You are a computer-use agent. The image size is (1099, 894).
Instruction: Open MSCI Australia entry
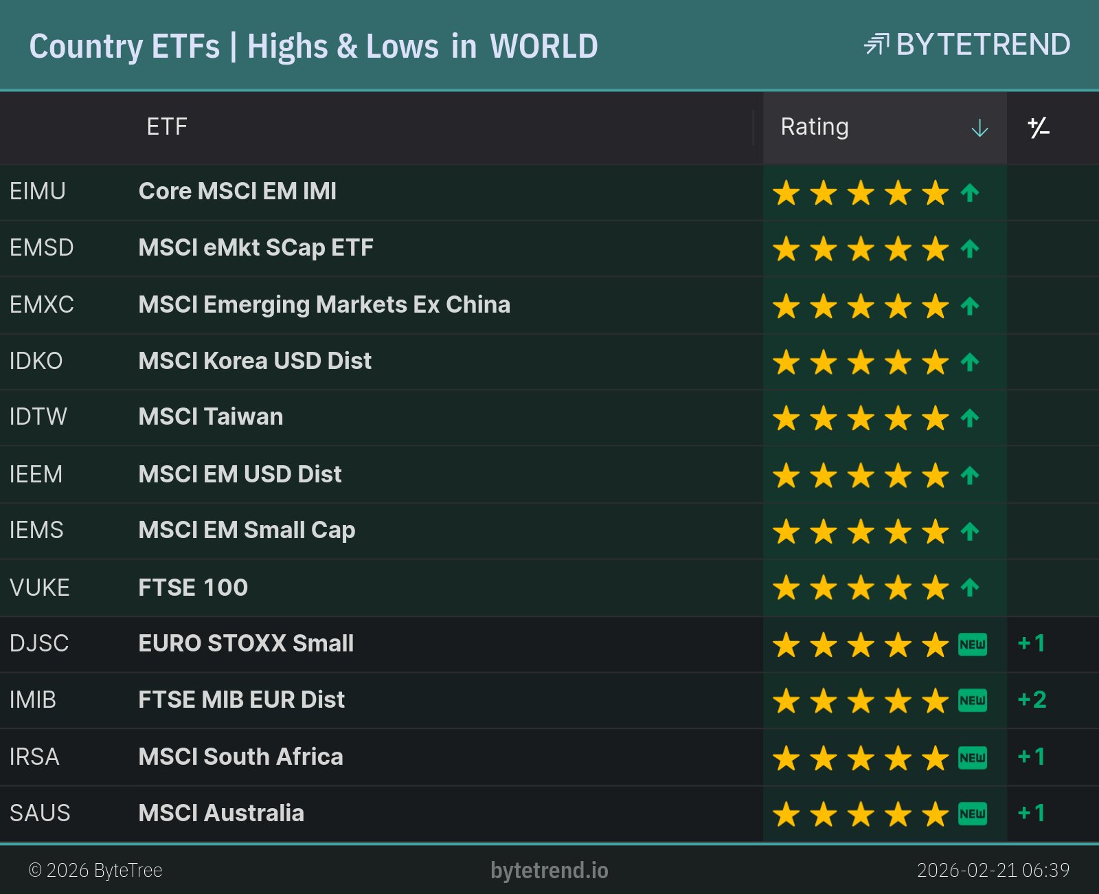point(221,813)
